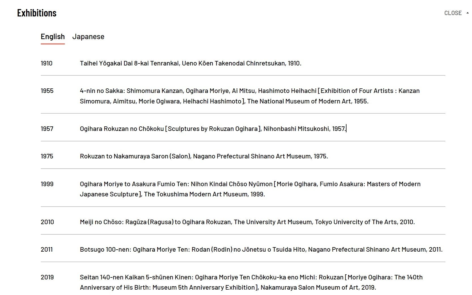Click the 1910 Taihei Yōgakai exhibition entry
The width and height of the screenshot is (472, 295).
[x=191, y=63]
